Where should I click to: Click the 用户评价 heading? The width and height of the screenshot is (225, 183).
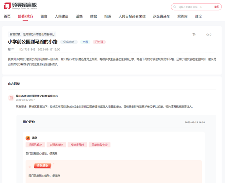click(x=29, y=122)
